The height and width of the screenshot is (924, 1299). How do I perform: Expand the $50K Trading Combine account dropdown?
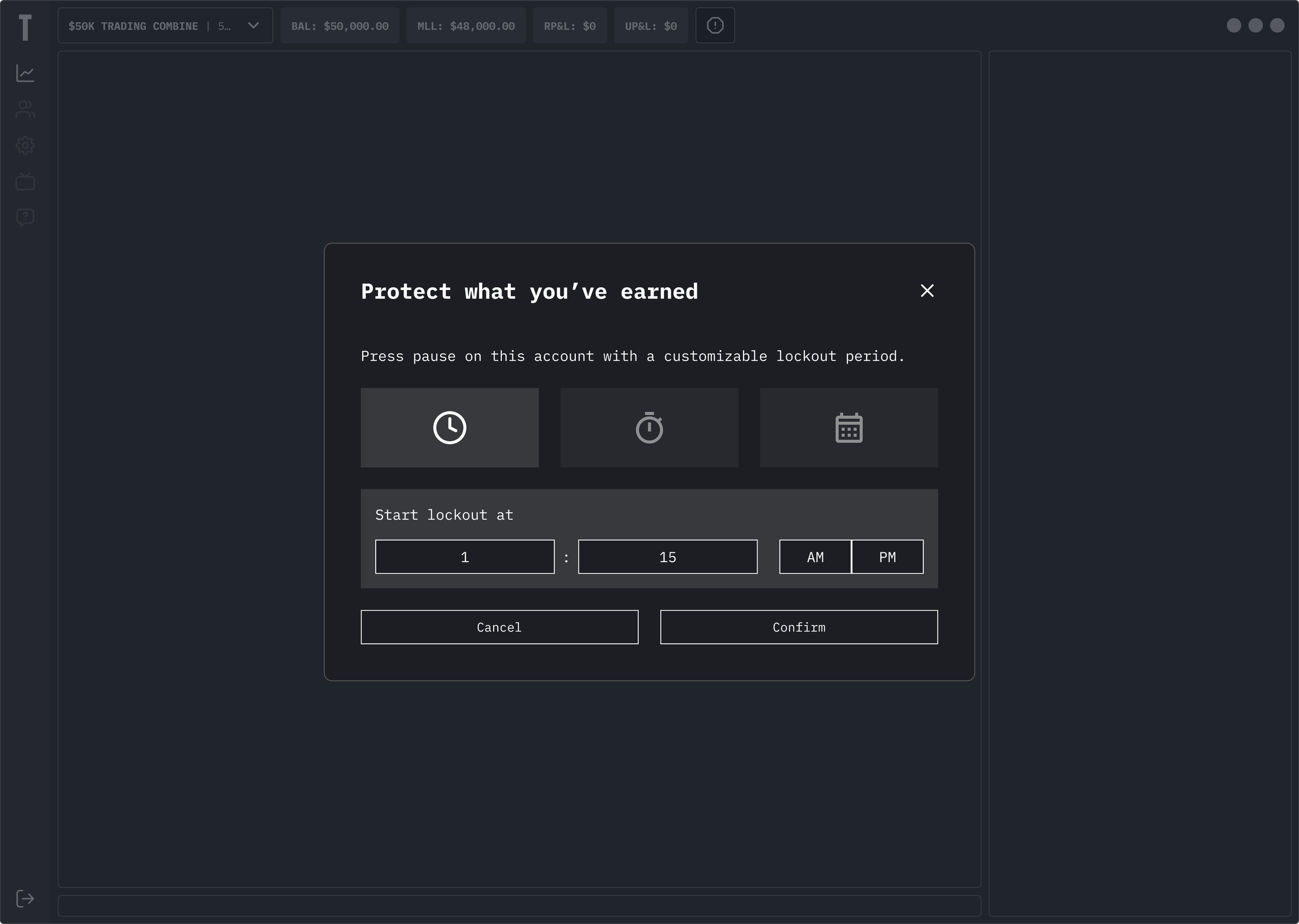[165, 25]
